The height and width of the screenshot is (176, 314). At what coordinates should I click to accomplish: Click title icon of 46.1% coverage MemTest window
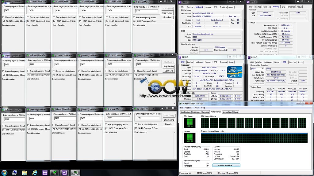pos(106,56)
